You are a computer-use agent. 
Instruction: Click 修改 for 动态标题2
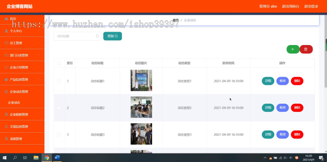tap(283, 108)
